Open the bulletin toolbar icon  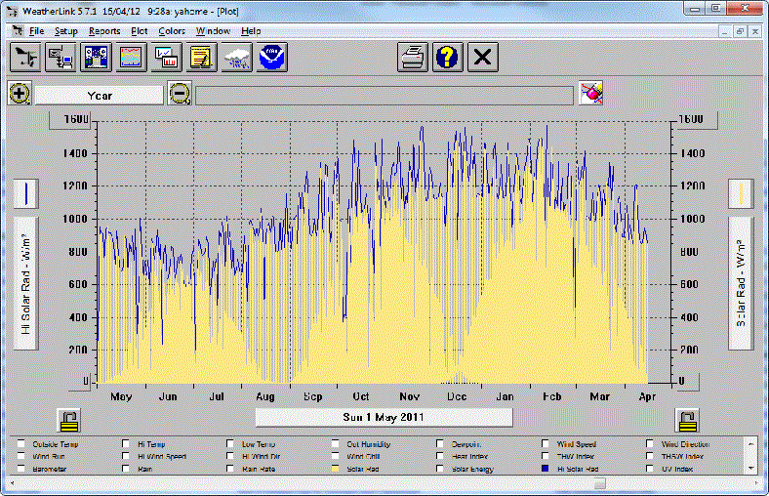(96, 57)
